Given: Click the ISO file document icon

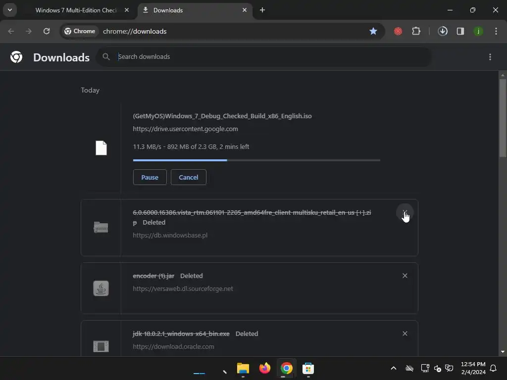Looking at the screenshot, I should 101,148.
